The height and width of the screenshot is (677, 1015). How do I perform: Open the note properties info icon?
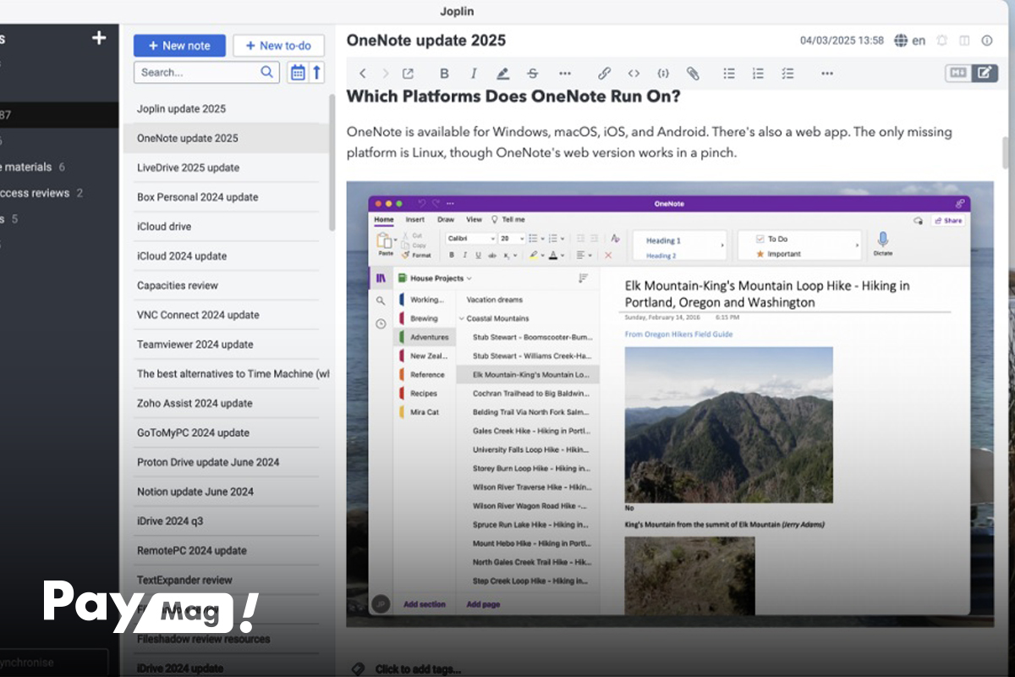986,41
